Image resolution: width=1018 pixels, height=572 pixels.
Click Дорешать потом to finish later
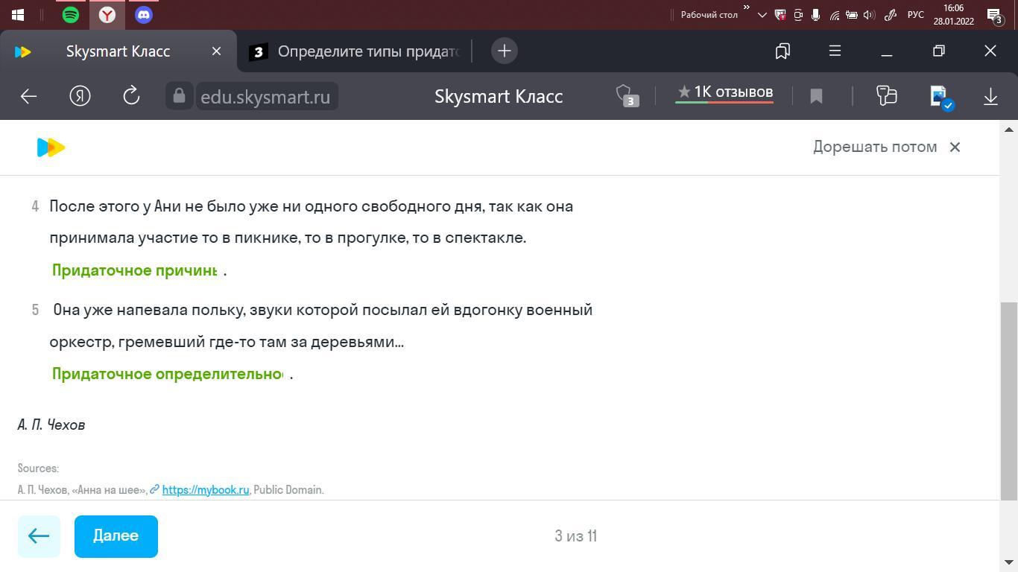[875, 147]
